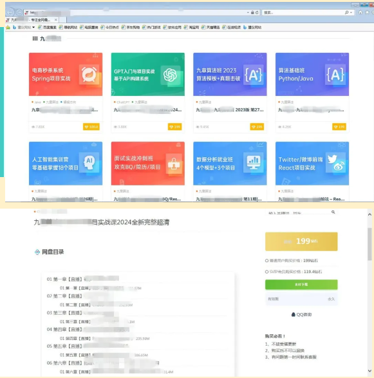This screenshot has height=378, width=374.
Task: Expand the first favorites bar item dropdown
Action: tap(33, 27)
